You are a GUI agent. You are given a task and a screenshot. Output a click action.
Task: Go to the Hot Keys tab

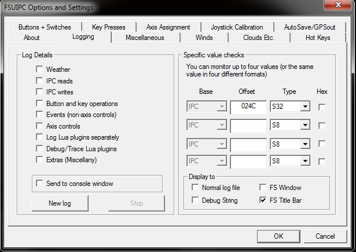(x=318, y=38)
